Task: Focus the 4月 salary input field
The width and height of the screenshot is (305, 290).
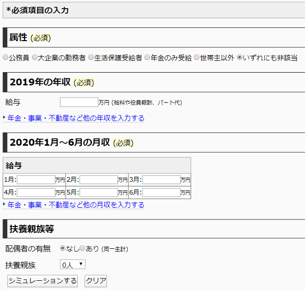Action: pos(36,192)
